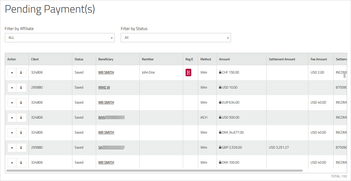Select the DKK 34,677.00 amount
The width and height of the screenshot is (351, 181).
[x=233, y=132]
